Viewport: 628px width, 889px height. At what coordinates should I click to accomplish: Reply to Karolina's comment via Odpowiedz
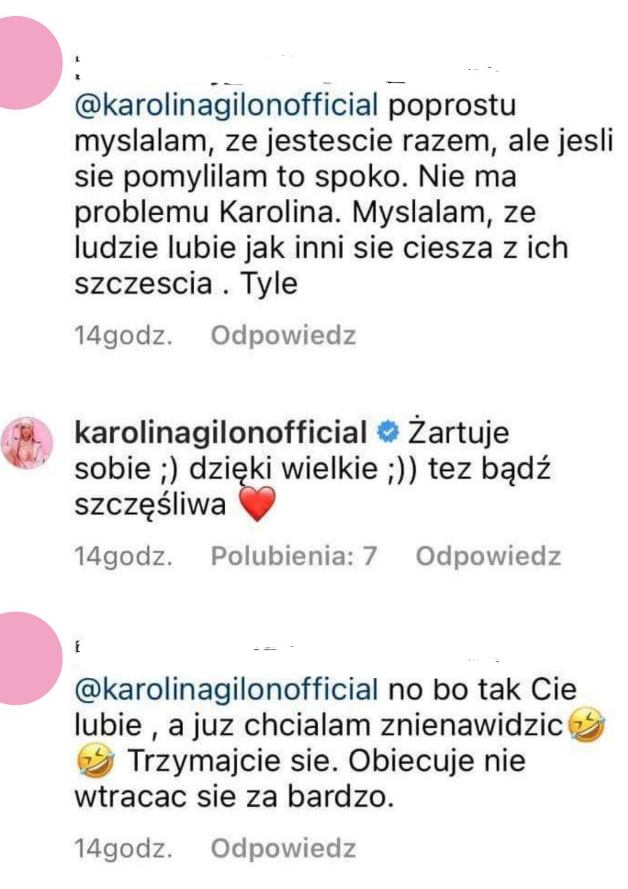488,556
